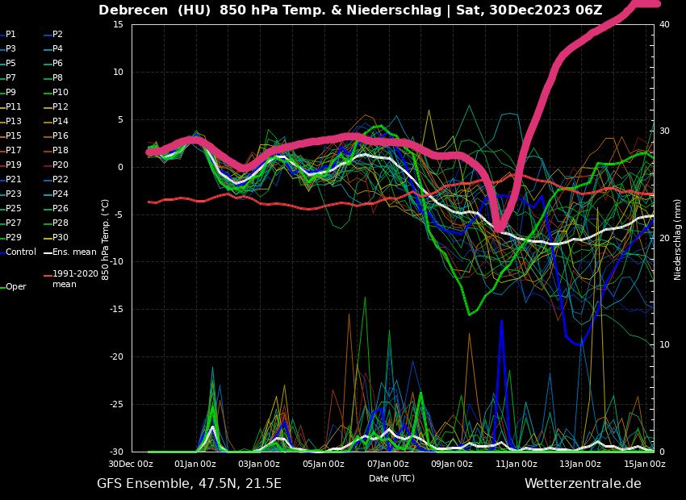Click the P30 legend label
Screen dimensions: 686x500
tap(61, 238)
